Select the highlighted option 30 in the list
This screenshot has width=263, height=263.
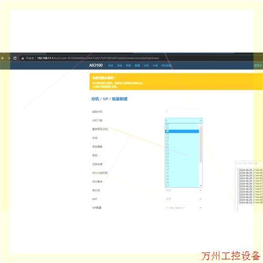point(182,131)
